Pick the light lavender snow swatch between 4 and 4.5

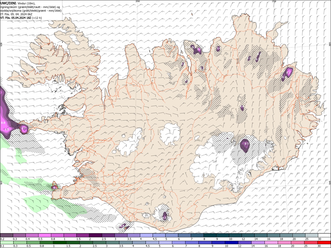(146, 235)
